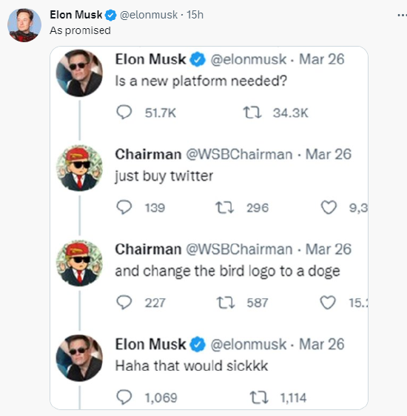The height and width of the screenshot is (416, 407).
Task: Like the 'just buy twitter' tweet
Action: tap(329, 207)
